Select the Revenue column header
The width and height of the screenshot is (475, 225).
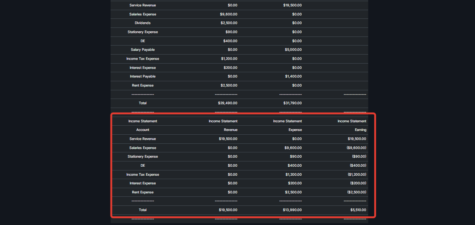[231, 130]
